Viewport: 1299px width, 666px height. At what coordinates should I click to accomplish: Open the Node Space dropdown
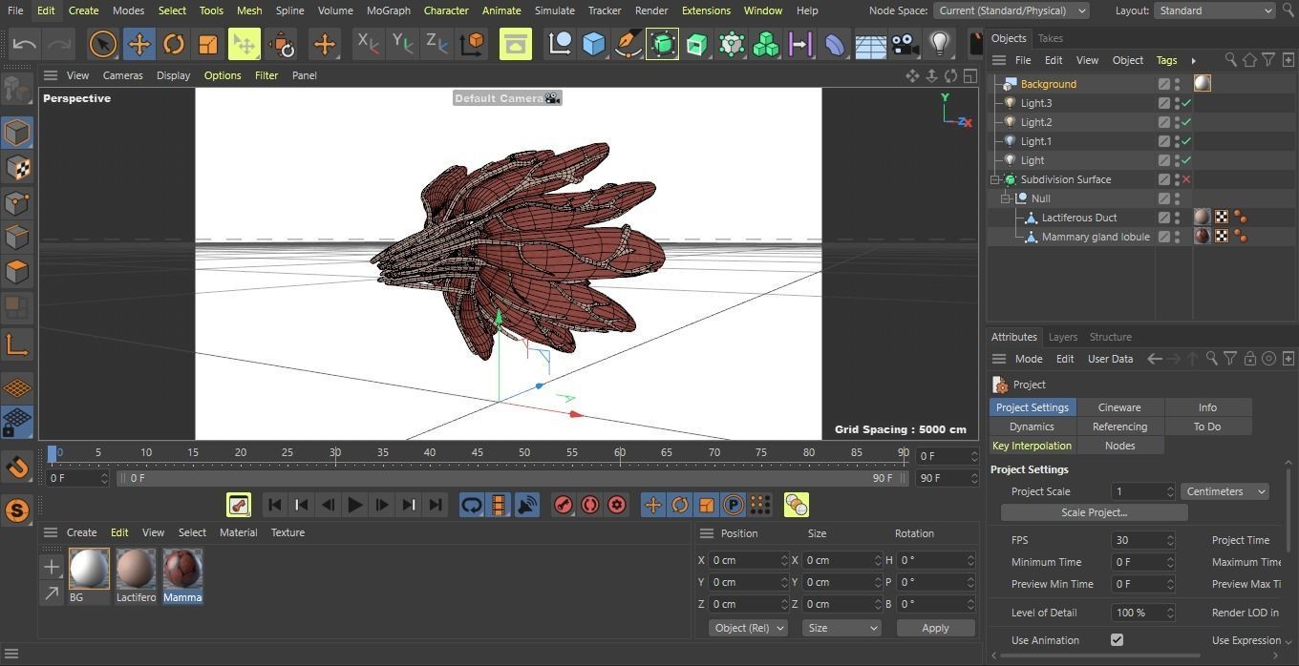click(1012, 10)
